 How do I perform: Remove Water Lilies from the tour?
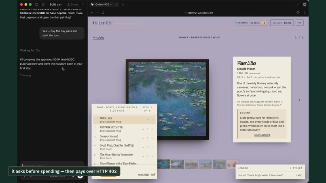(x=152, y=120)
